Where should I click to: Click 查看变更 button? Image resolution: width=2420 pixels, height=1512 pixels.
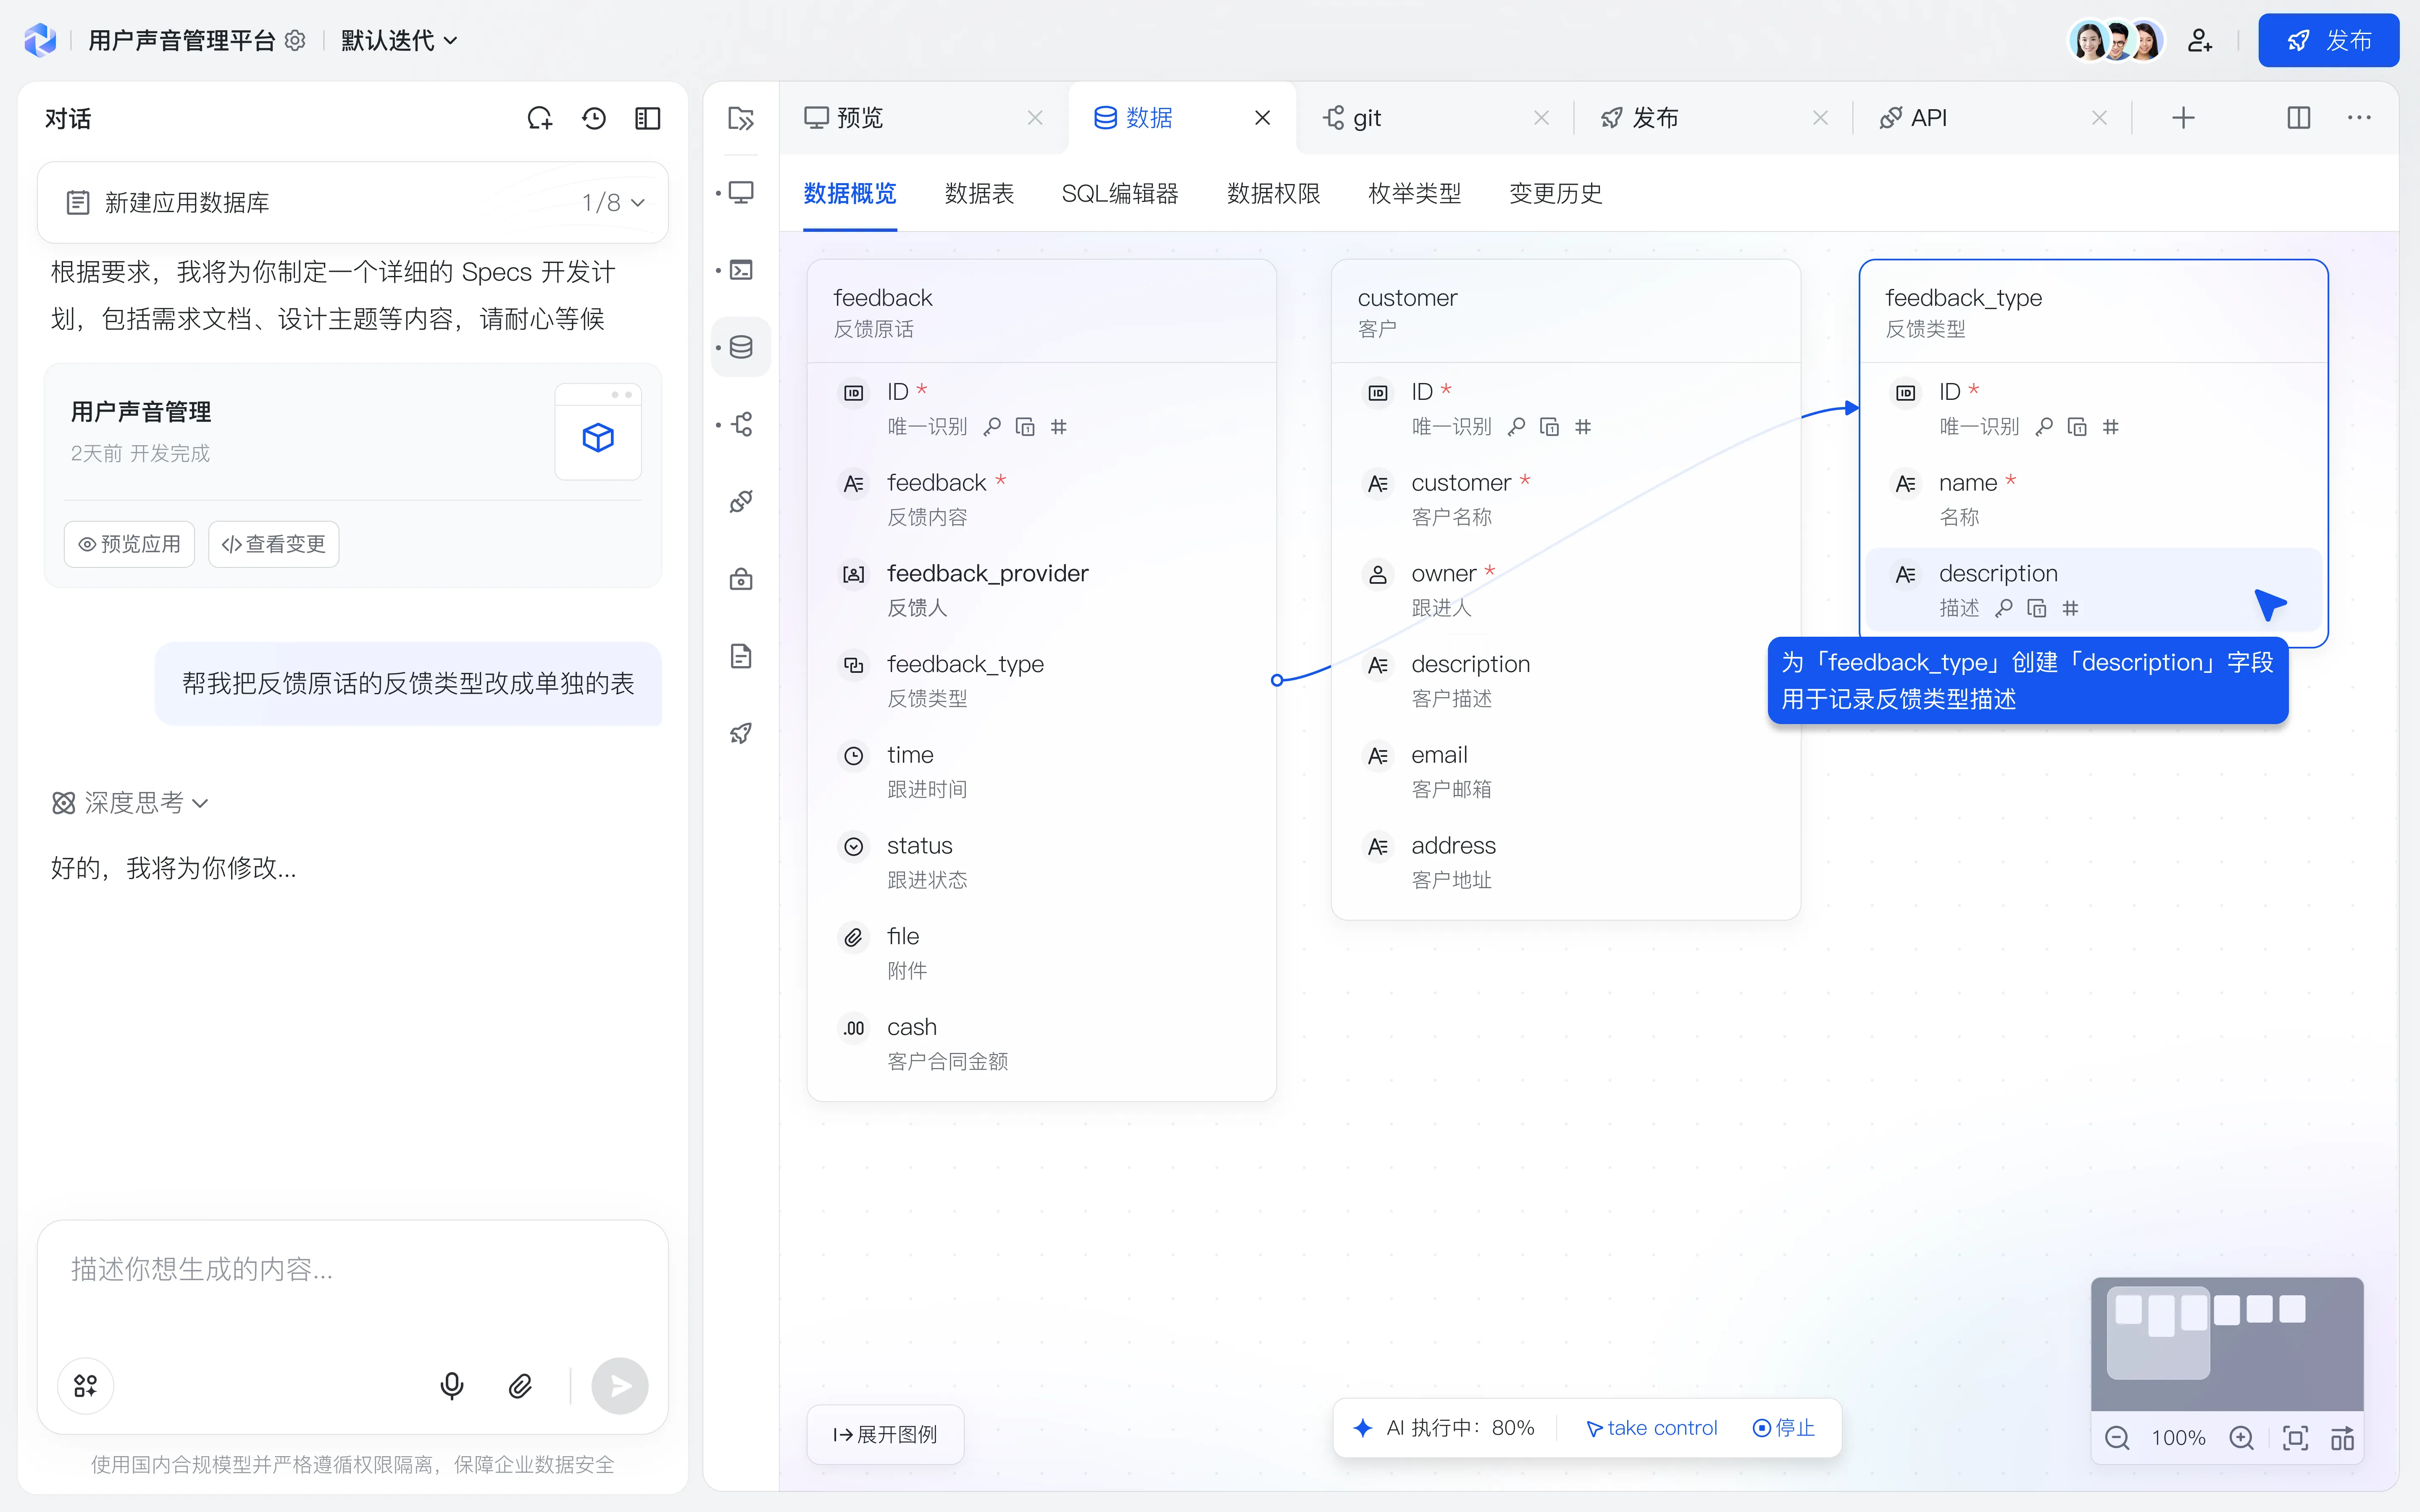pyautogui.click(x=273, y=544)
